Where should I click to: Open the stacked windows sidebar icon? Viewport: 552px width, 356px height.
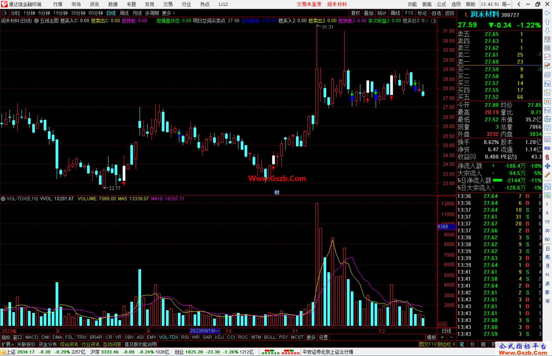(547, 75)
